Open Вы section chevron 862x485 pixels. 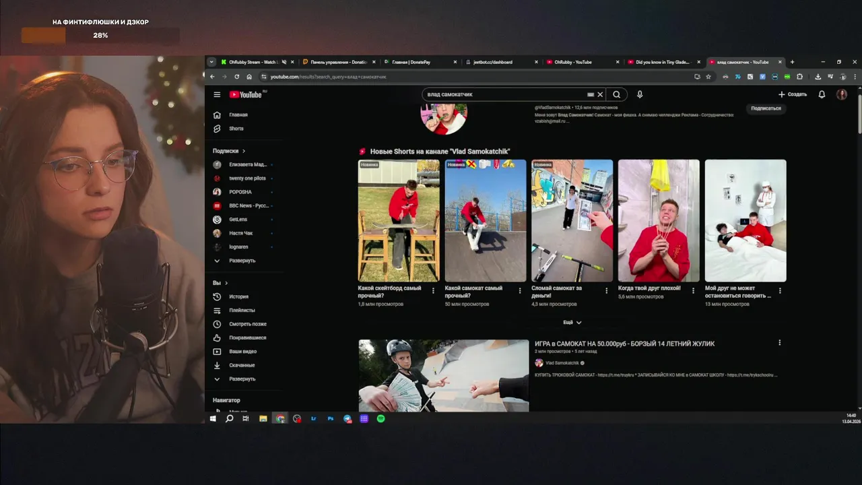pos(226,283)
